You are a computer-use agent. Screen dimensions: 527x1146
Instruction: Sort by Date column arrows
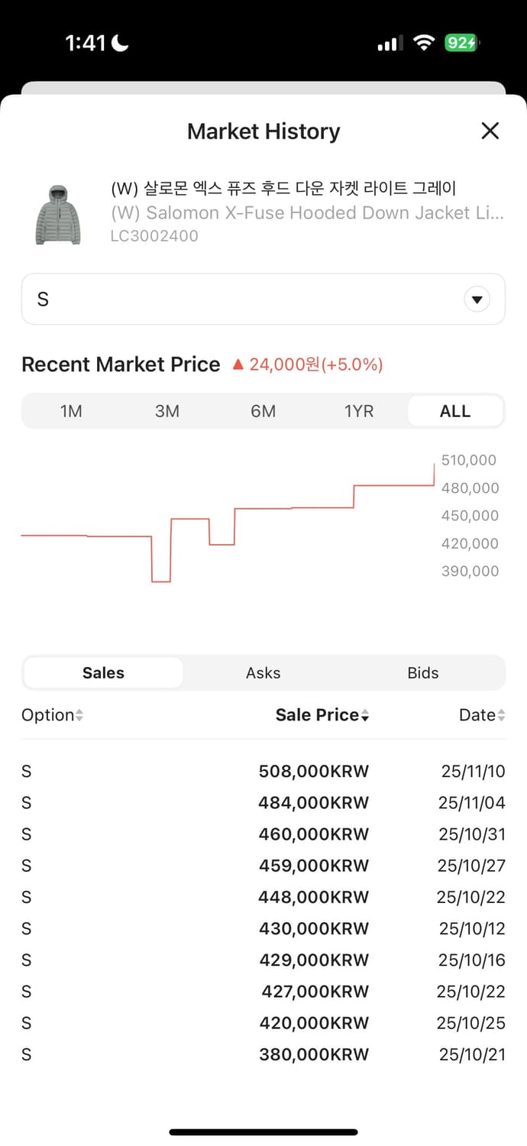(501, 716)
